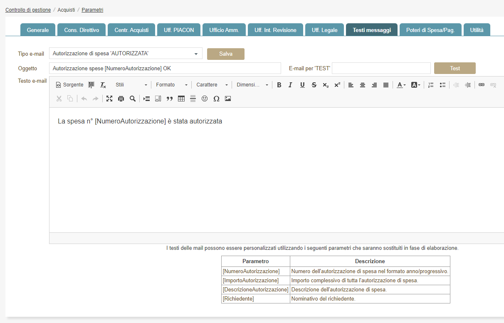Open the Tipo e-mail dropdown

click(x=126, y=54)
